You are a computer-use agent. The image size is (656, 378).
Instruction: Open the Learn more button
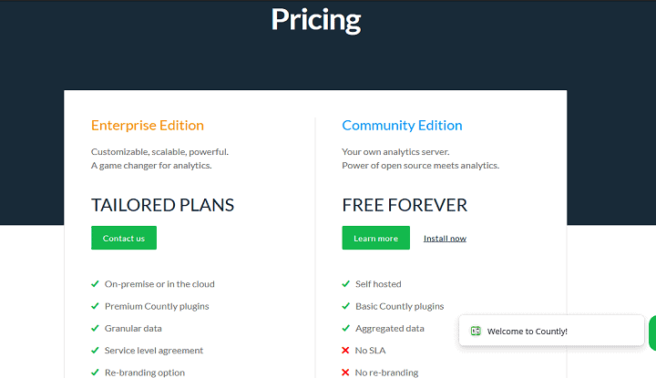click(x=375, y=238)
